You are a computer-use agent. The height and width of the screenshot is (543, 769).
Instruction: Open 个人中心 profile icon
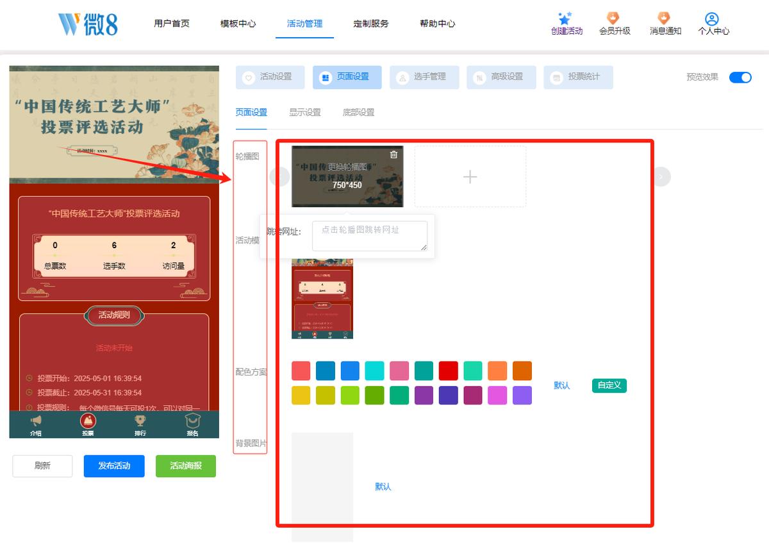tap(712, 19)
